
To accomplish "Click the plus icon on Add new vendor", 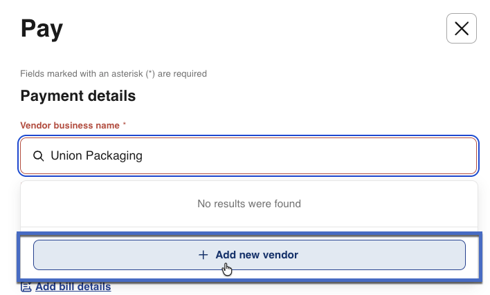I will 203,255.
